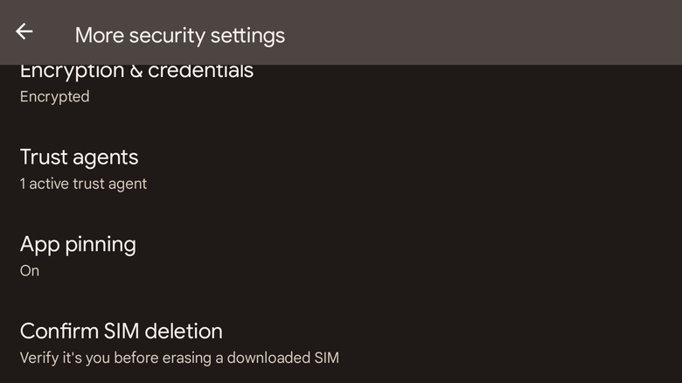The width and height of the screenshot is (682, 383).
Task: Tap the On status under App pinning
Action: click(x=30, y=270)
